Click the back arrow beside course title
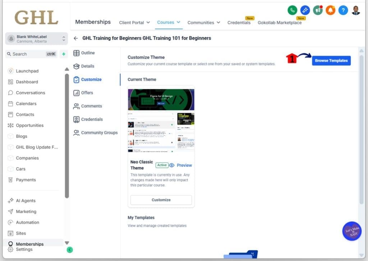Viewport: 368px width, 261px height. click(76, 38)
